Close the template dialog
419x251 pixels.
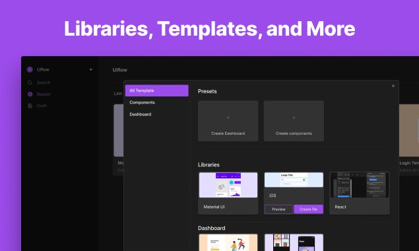pyautogui.click(x=393, y=86)
